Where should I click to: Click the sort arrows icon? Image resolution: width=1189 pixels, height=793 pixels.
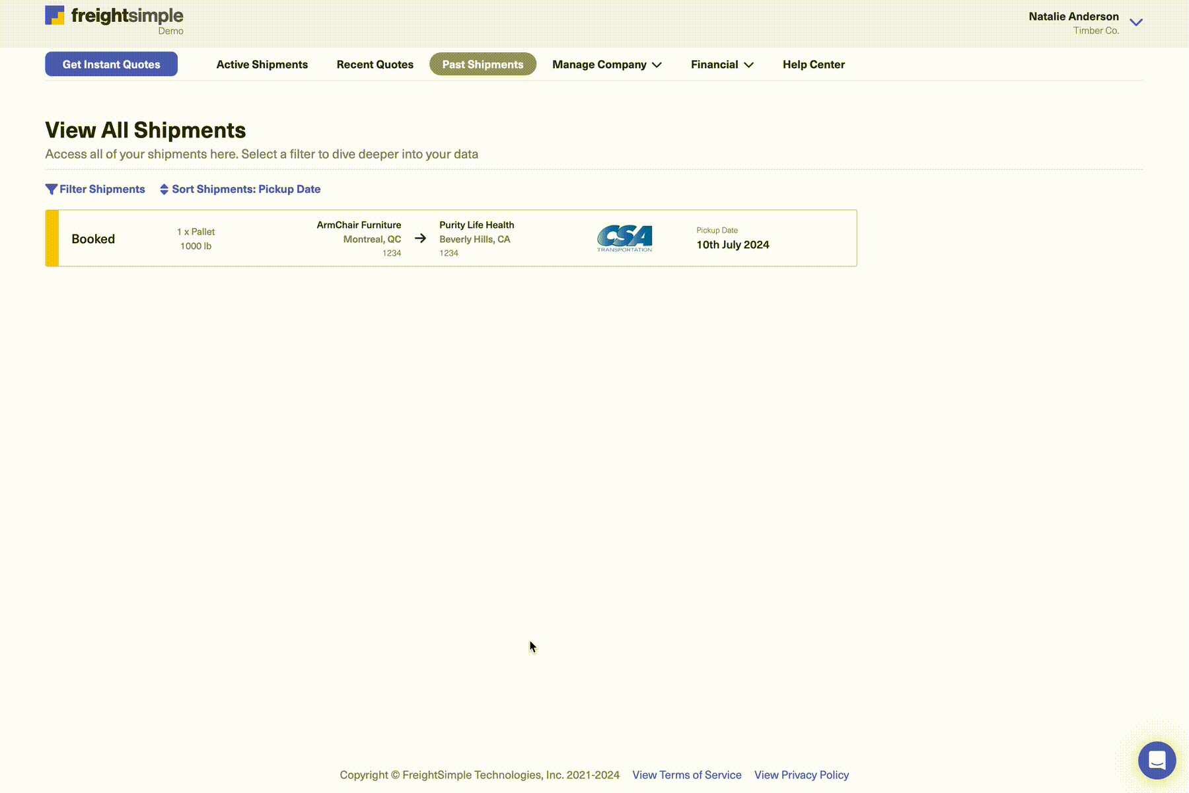(x=164, y=190)
